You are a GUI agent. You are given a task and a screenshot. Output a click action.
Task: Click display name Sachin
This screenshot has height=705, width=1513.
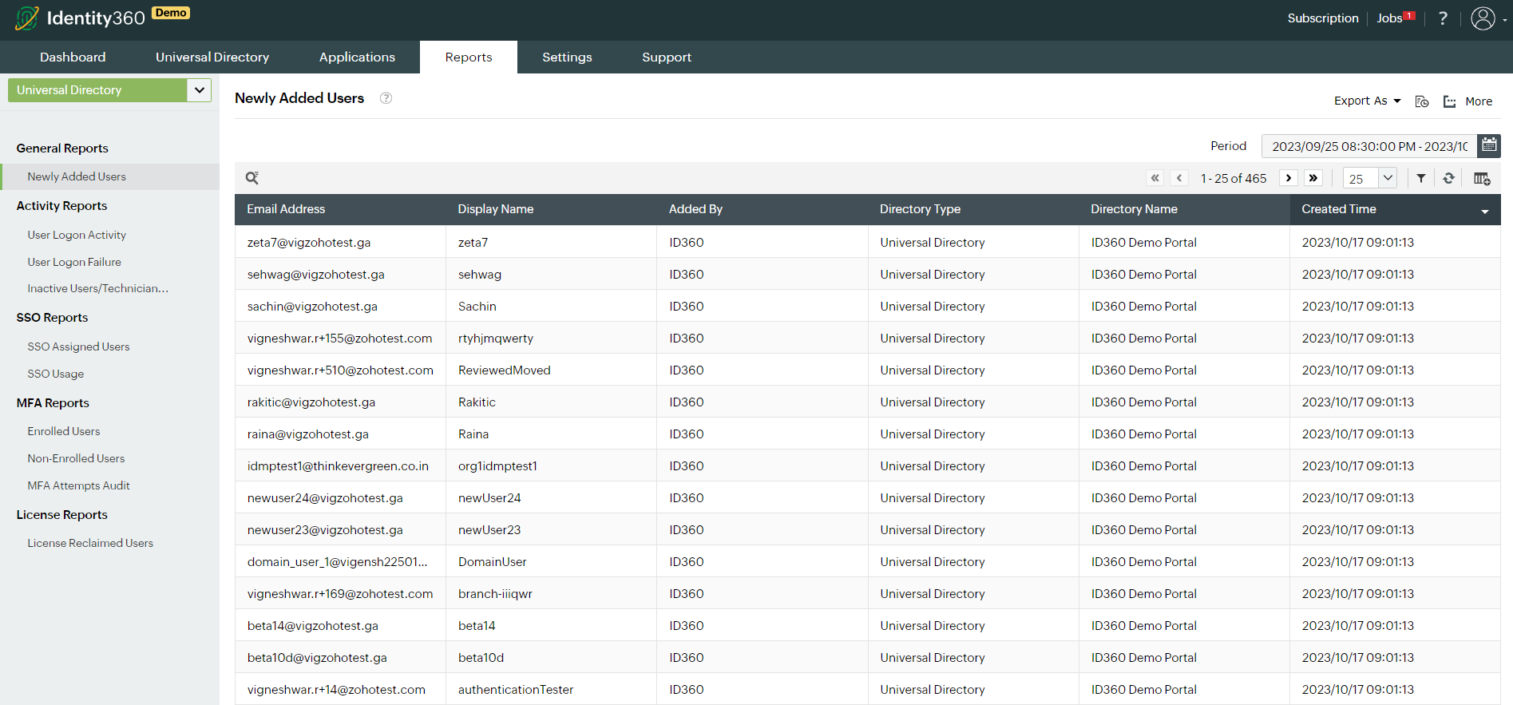[477, 307]
